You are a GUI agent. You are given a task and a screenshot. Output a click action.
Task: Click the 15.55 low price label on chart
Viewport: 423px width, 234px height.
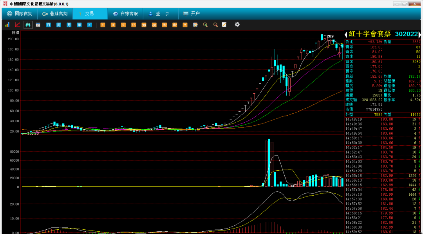click(x=33, y=133)
